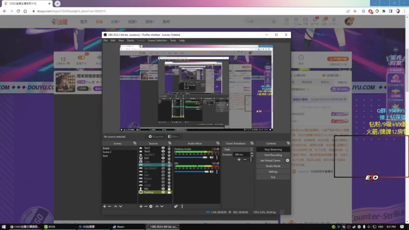This screenshot has width=409, height=230.
Task: Mute the Mic channel with its speaker icon
Action: [212, 171]
